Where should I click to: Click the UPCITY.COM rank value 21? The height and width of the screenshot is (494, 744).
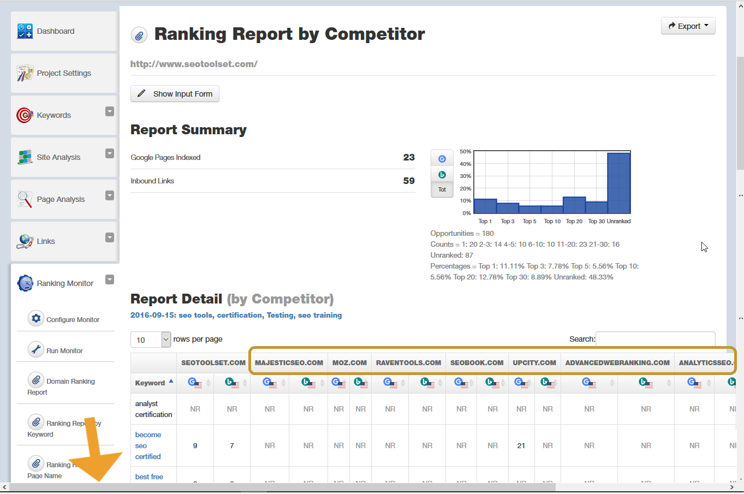[x=521, y=445]
